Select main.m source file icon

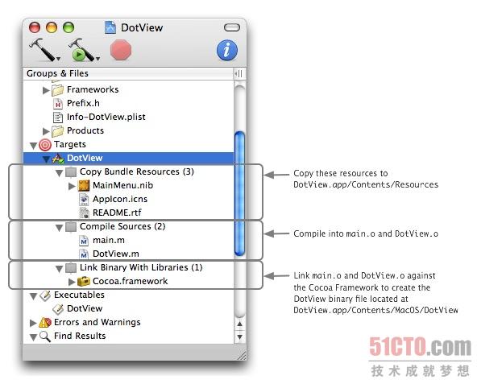click(x=84, y=241)
